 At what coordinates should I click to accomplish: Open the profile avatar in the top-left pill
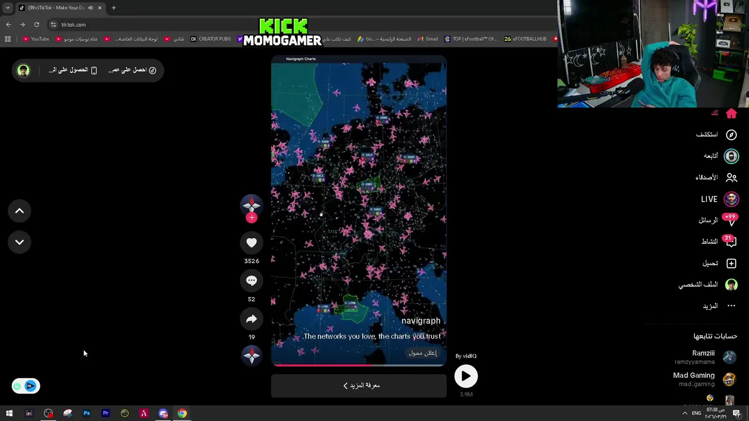[23, 70]
